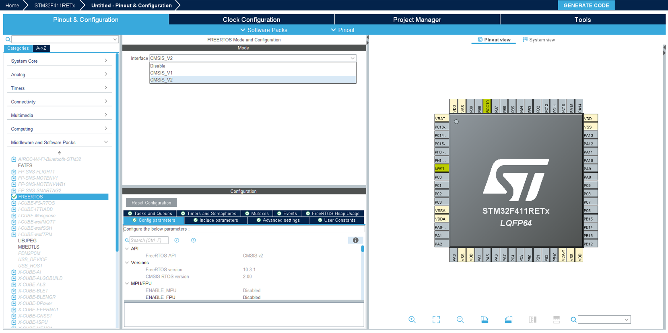Viewport: 668px width, 333px height.
Task: Collapse the Versions parameter group
Action: (x=127, y=263)
